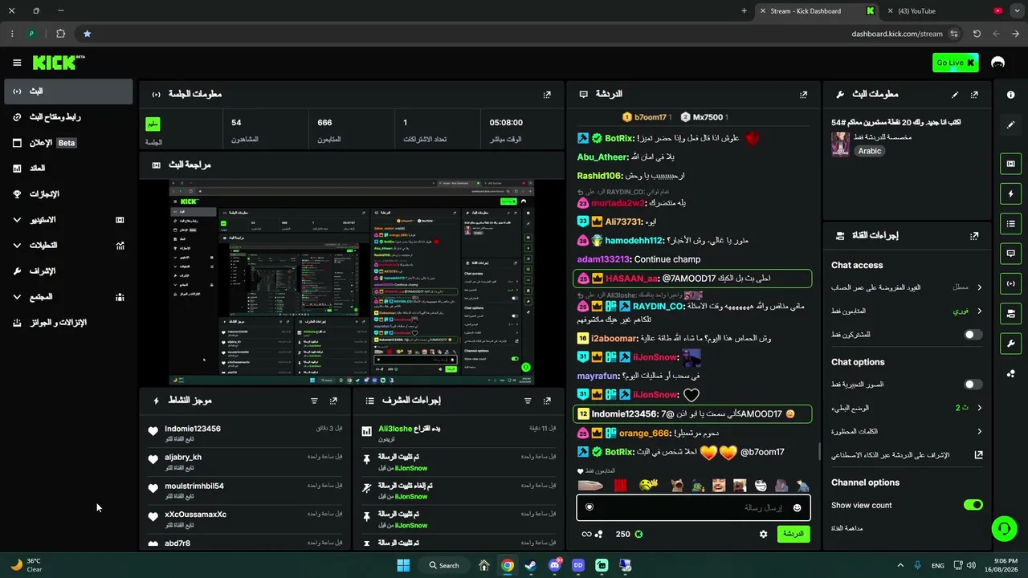Image resolution: width=1028 pixels, height=578 pixels.
Task: Filter the إجراءات المشرف moderator actions list
Action: pyautogui.click(x=528, y=401)
